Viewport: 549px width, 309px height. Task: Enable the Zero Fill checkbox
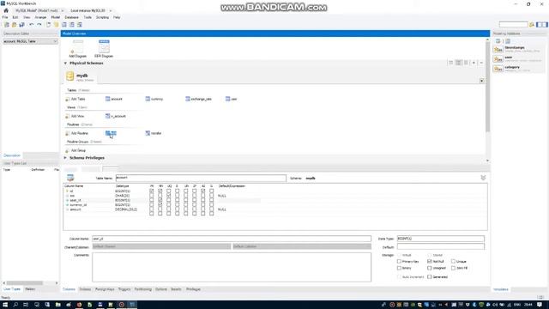click(x=454, y=268)
